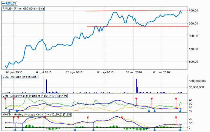The image size is (210, 132).
Task: Click the leftmost blue buy marker in DMI panel
Action: coord(9,111)
